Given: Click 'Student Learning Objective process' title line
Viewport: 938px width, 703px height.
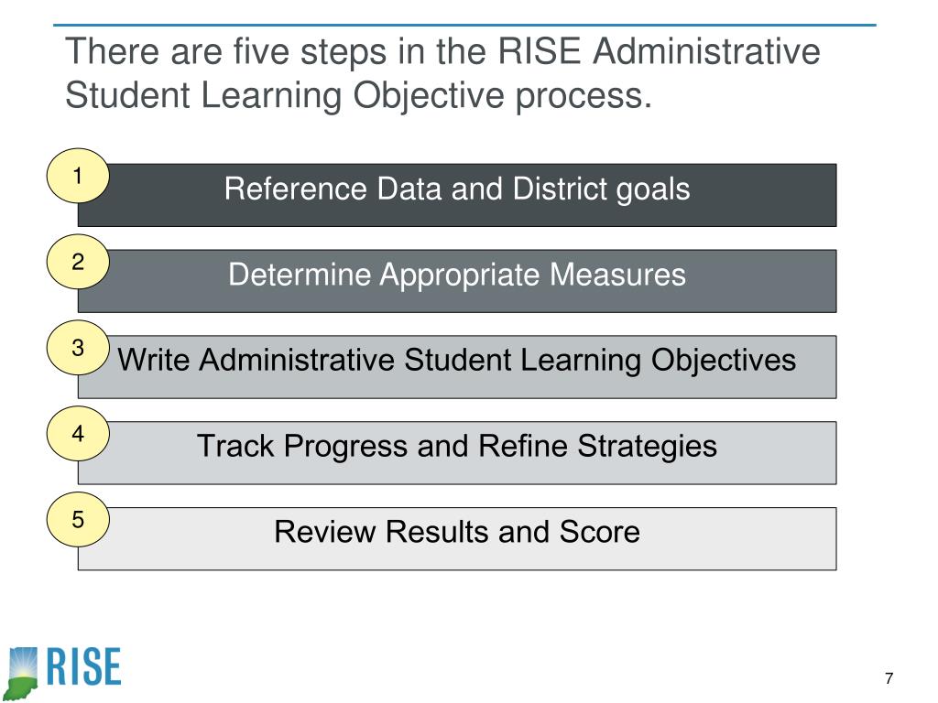Looking at the screenshot, I should tap(358, 96).
